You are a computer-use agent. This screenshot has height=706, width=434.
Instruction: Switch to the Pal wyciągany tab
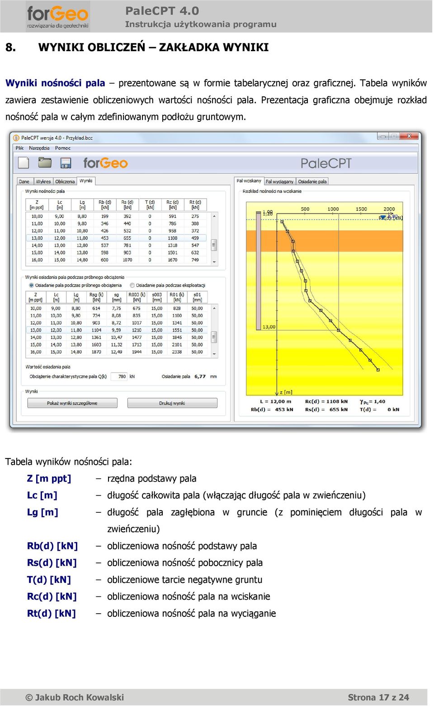279,181
